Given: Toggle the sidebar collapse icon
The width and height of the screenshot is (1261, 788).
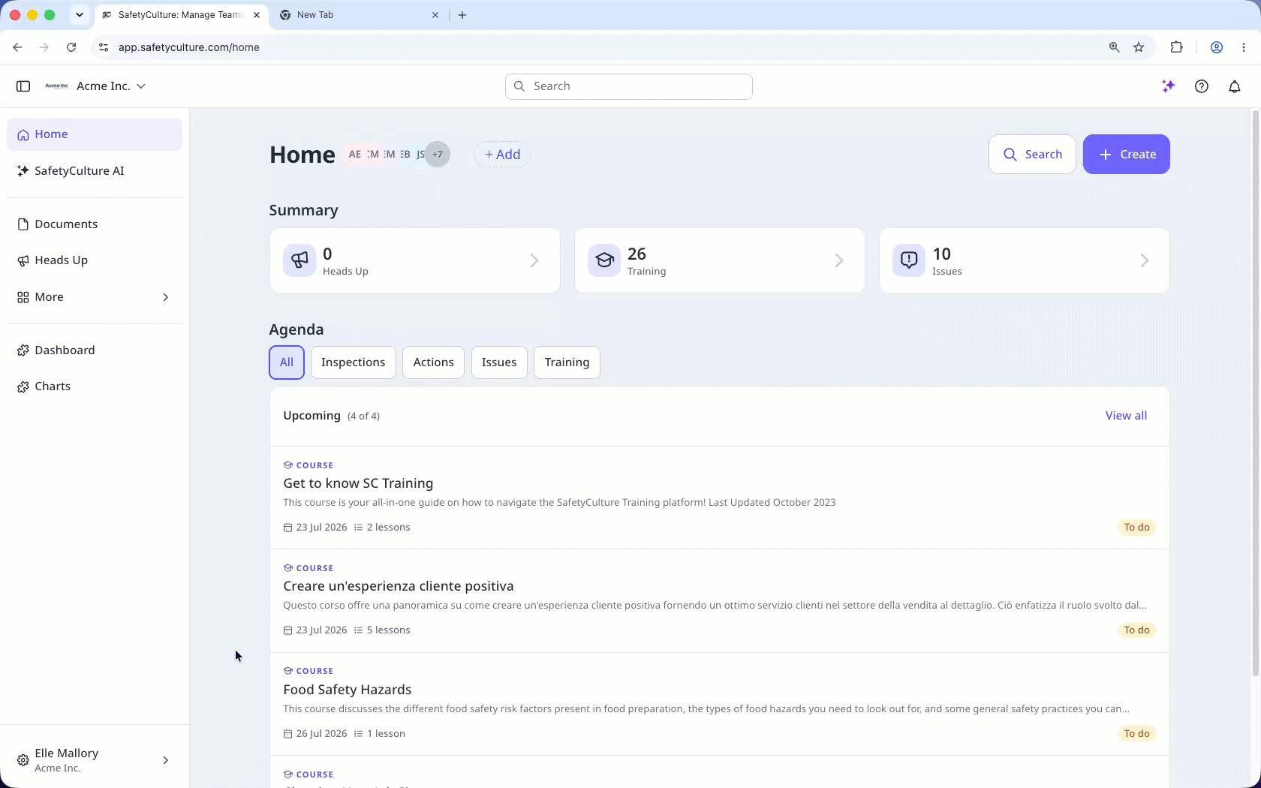Looking at the screenshot, I should tap(23, 86).
